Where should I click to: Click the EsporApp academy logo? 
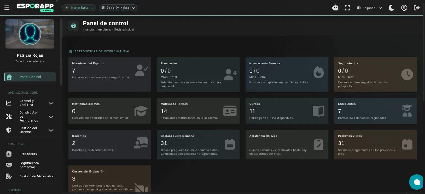click(35, 7)
